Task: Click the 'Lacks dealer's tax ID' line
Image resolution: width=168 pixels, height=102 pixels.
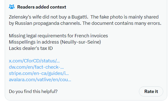Action: (x=31, y=48)
